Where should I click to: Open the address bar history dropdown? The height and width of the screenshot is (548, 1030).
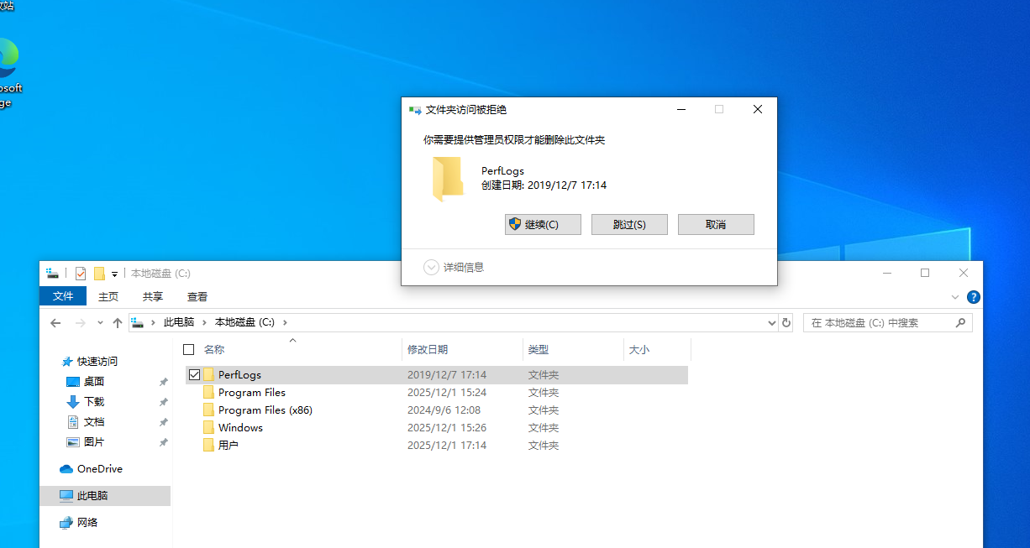(x=770, y=322)
